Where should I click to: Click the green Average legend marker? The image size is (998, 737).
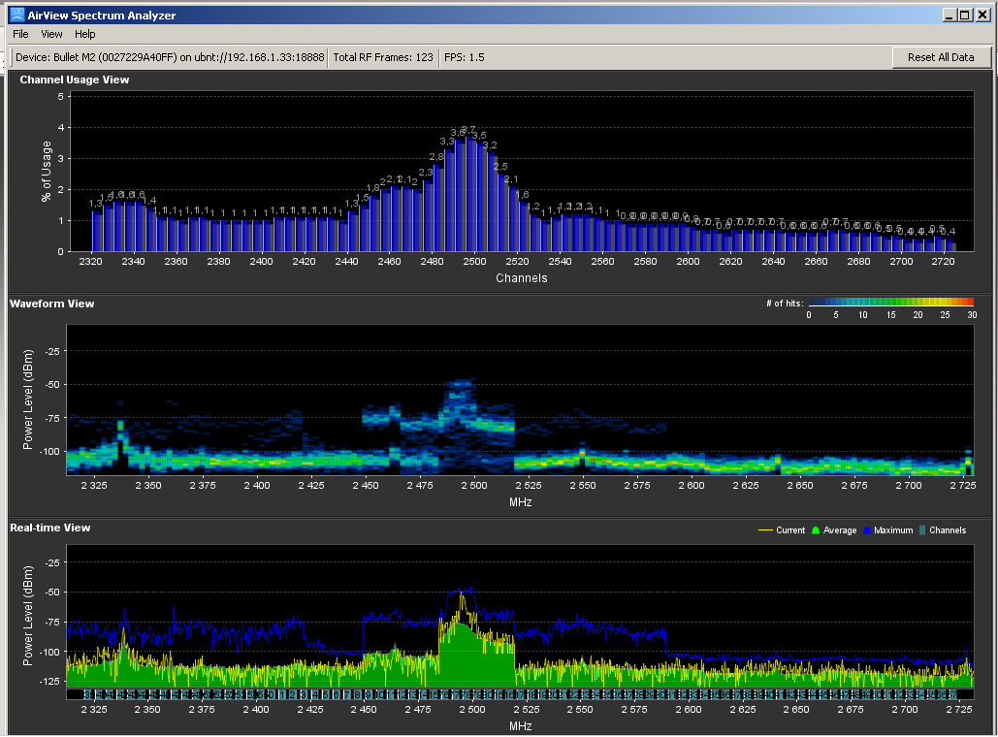[x=816, y=530]
